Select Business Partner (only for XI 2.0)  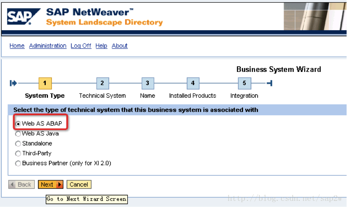[x=18, y=163]
